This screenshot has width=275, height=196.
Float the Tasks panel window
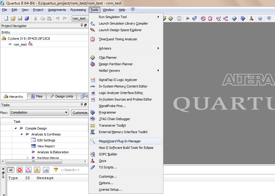click(85, 104)
